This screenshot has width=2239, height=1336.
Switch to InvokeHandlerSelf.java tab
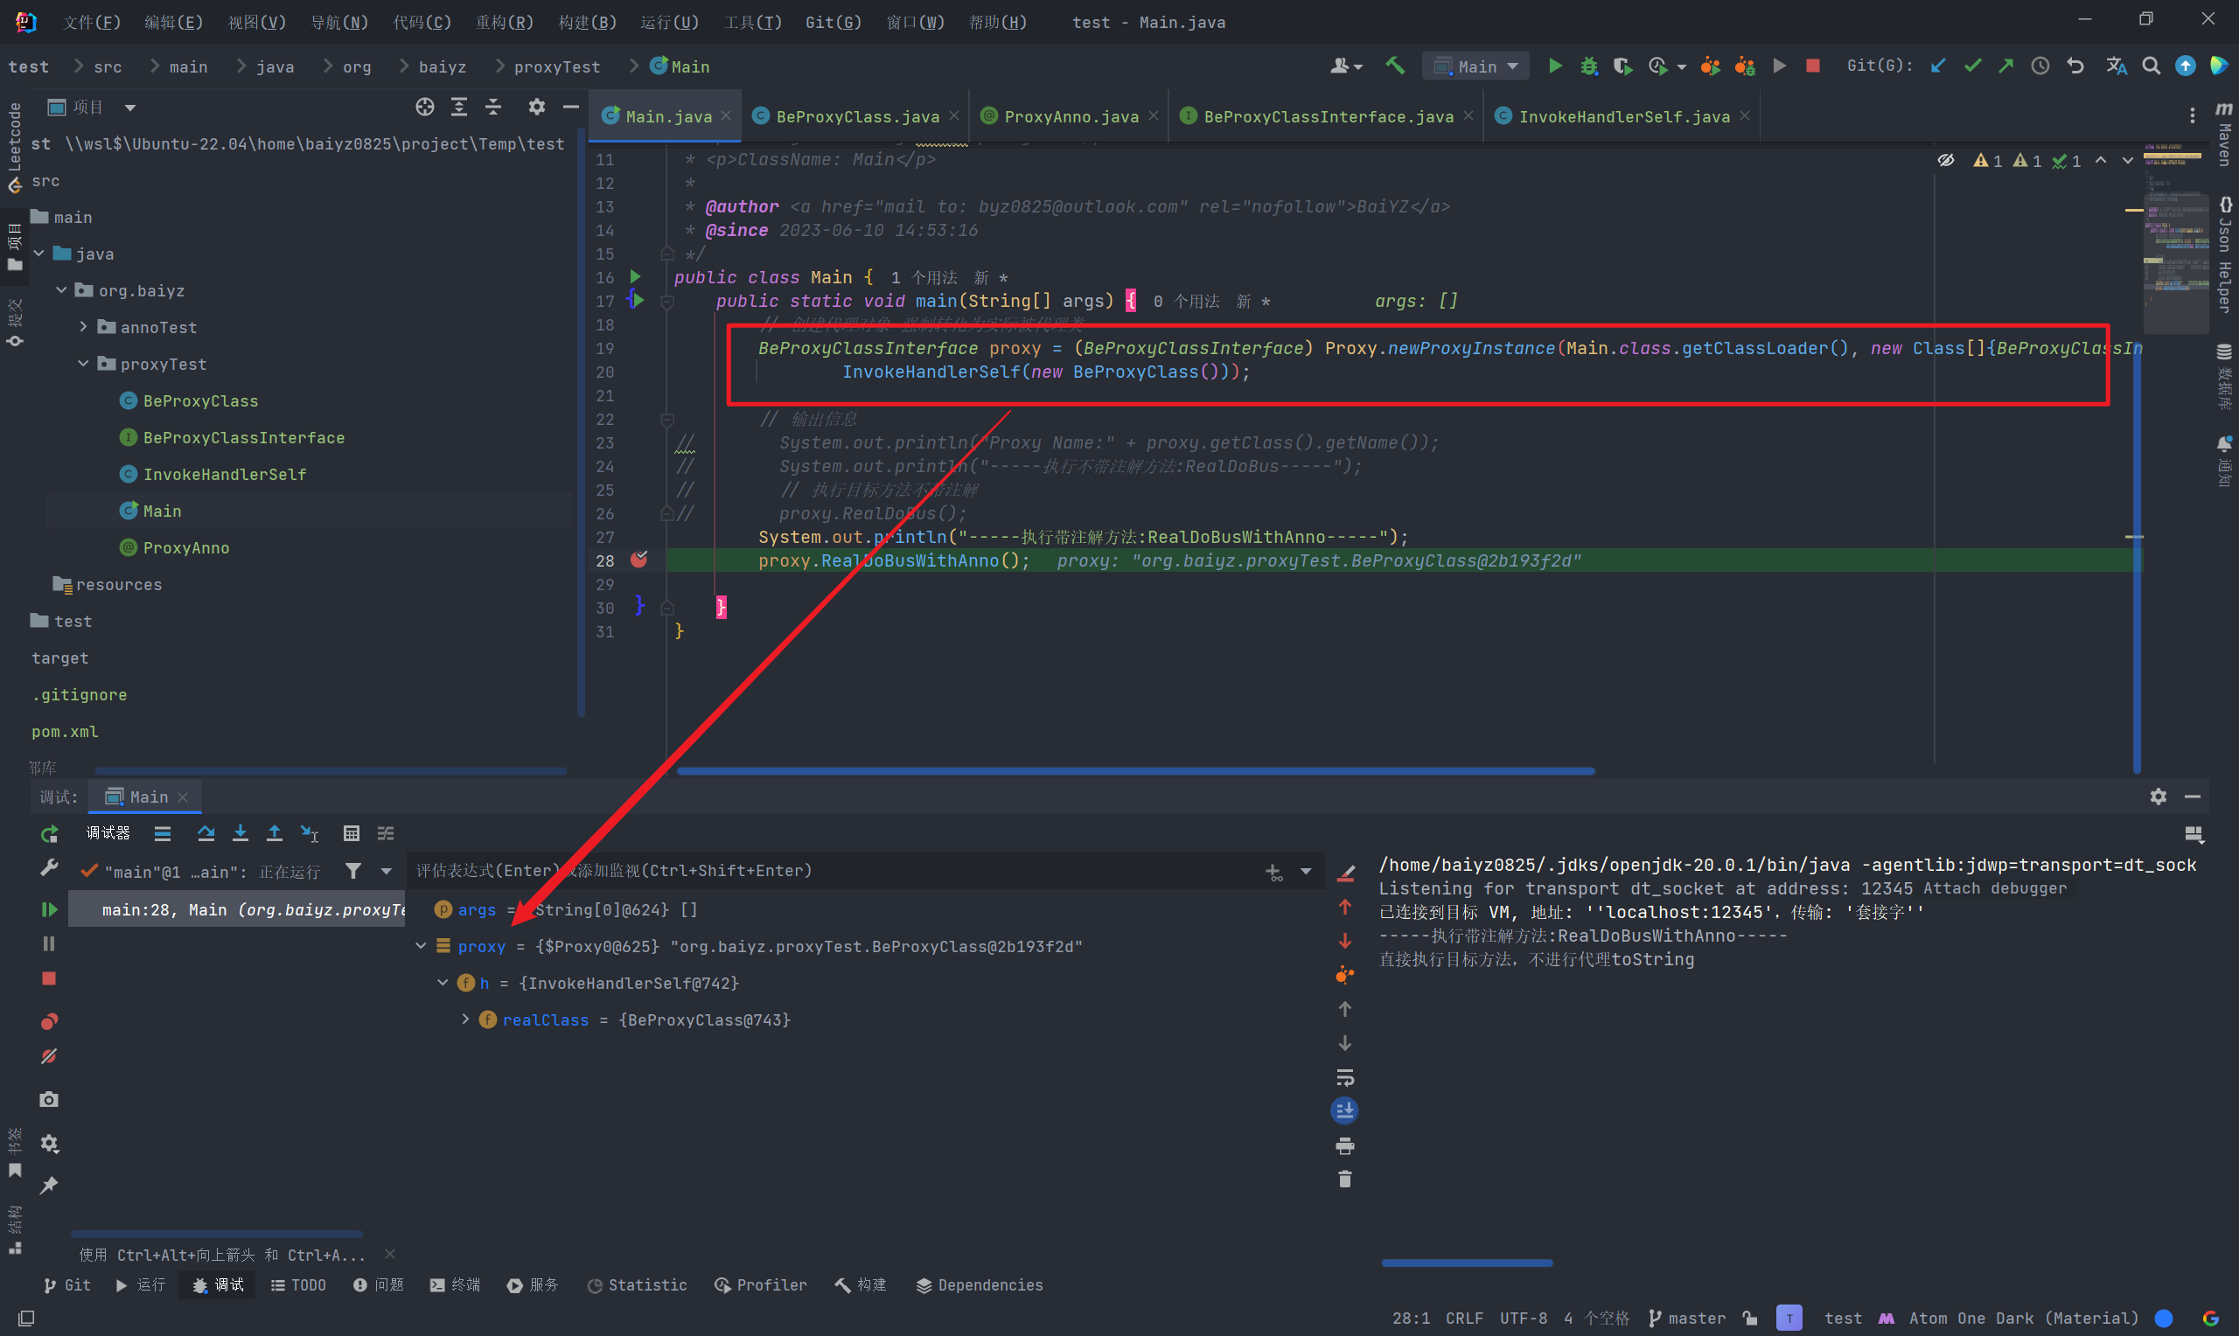click(1623, 116)
